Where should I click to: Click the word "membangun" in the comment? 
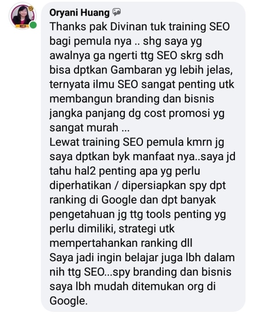coord(81,99)
